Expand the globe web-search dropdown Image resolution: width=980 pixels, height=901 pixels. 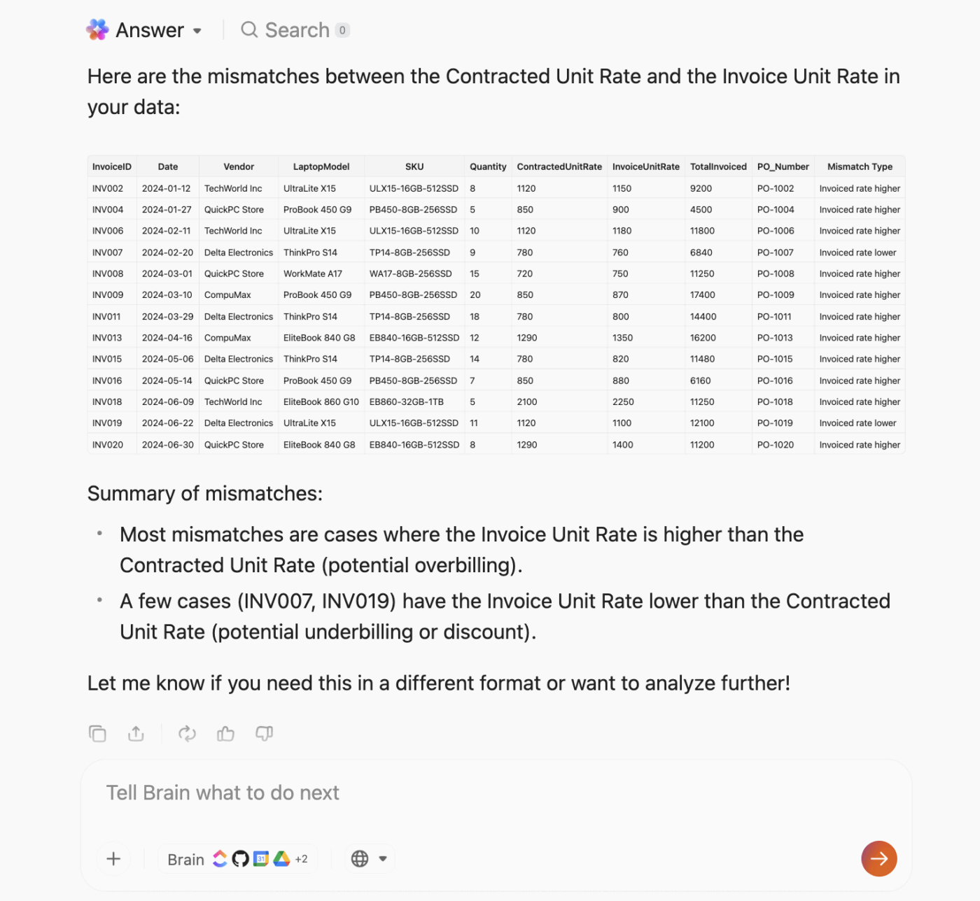[382, 858]
